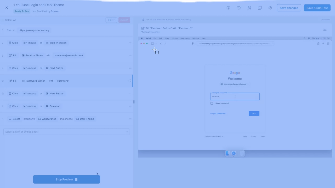Select Next Button element in step 6
Image resolution: width=335 pixels, height=188 pixels.
[x=54, y=93]
